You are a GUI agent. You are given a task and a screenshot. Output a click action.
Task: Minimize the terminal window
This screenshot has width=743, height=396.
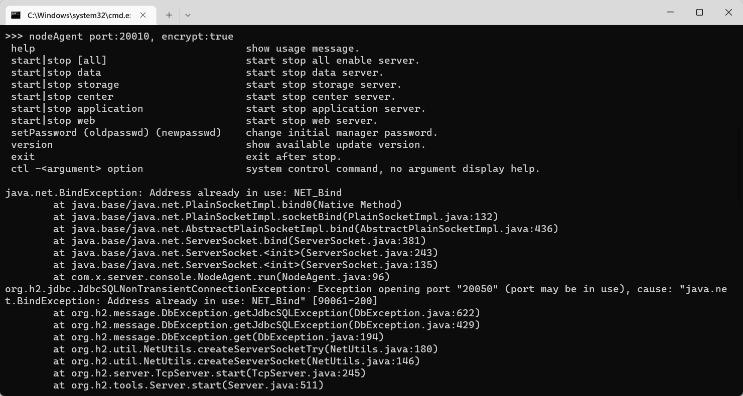pos(670,13)
